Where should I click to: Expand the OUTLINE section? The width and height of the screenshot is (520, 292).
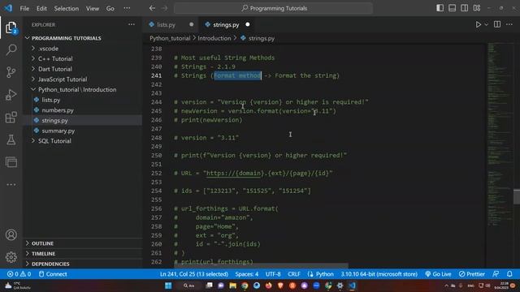pyautogui.click(x=82, y=243)
